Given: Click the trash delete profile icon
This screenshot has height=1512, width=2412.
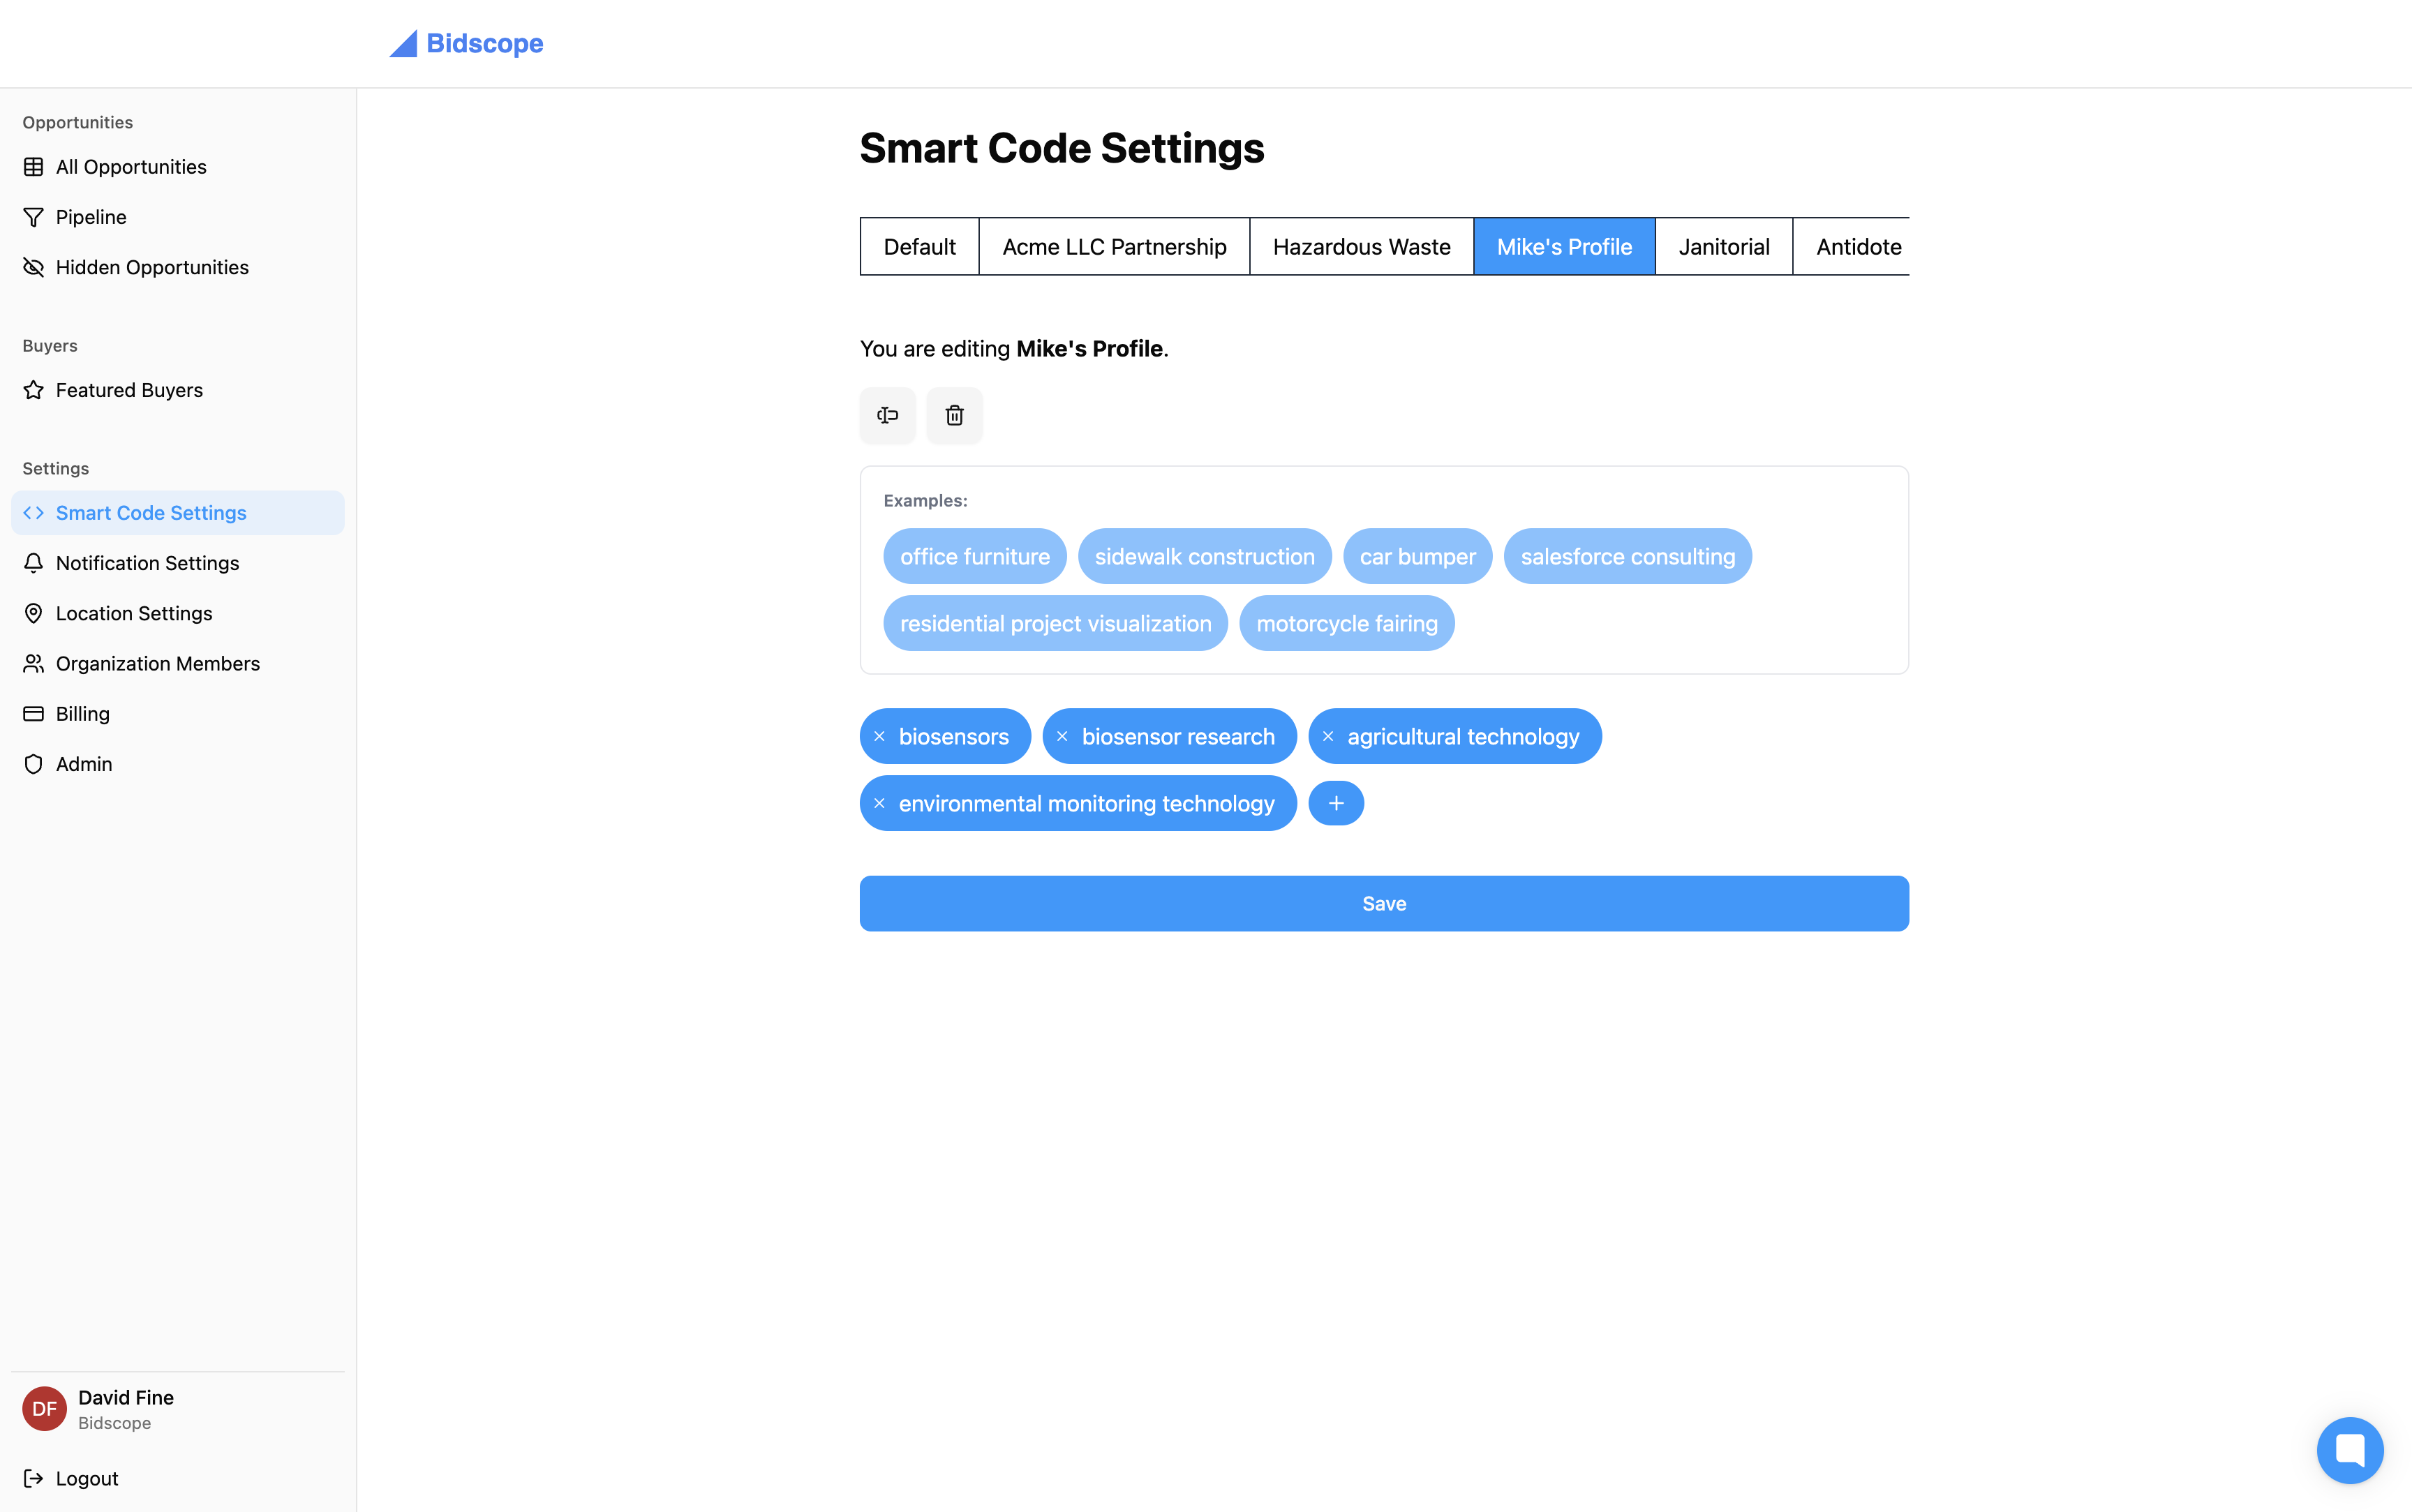Looking at the screenshot, I should 954,415.
